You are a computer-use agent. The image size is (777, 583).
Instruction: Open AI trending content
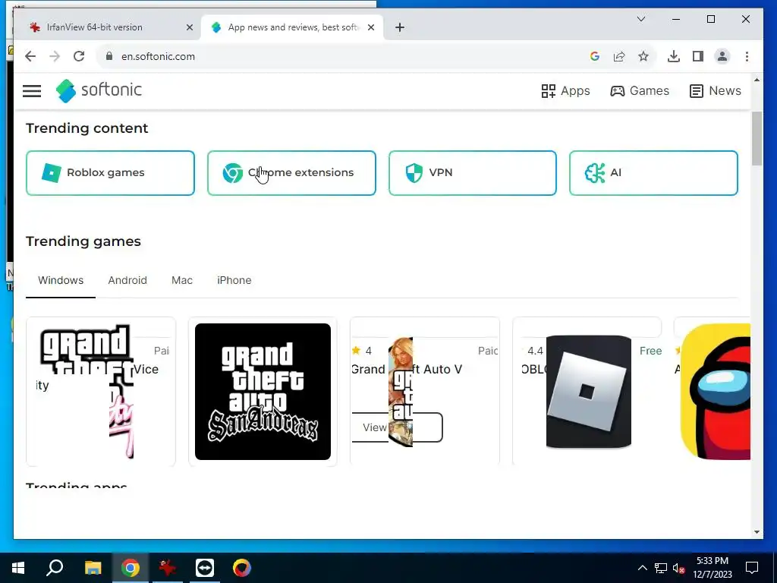click(653, 173)
